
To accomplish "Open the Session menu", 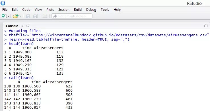I will coord(64,10).
